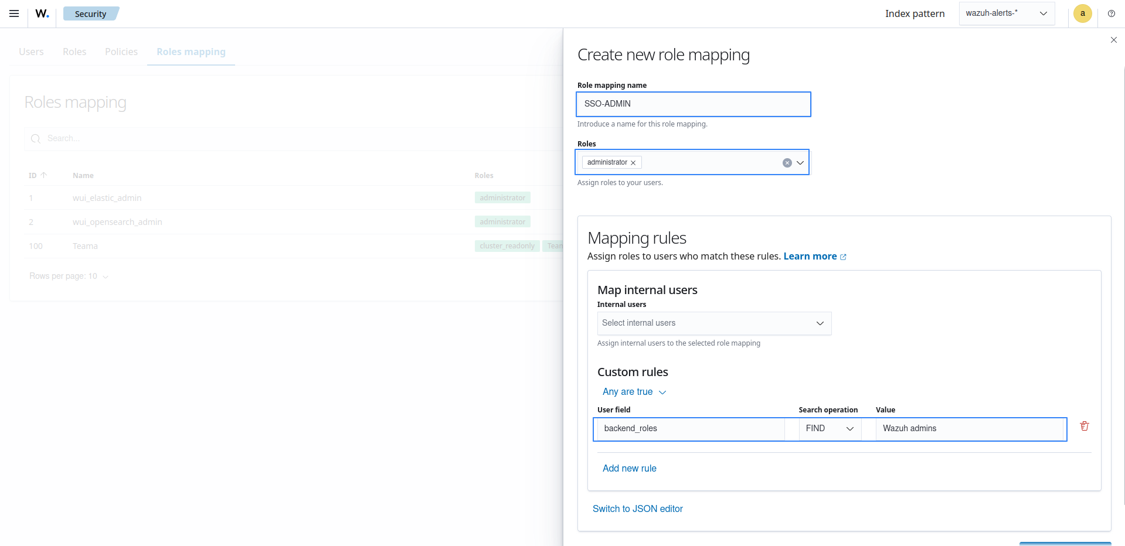Screen dimensions: 1125x546
Task: Click the Wazuh logo in the top bar
Action: [41, 13]
